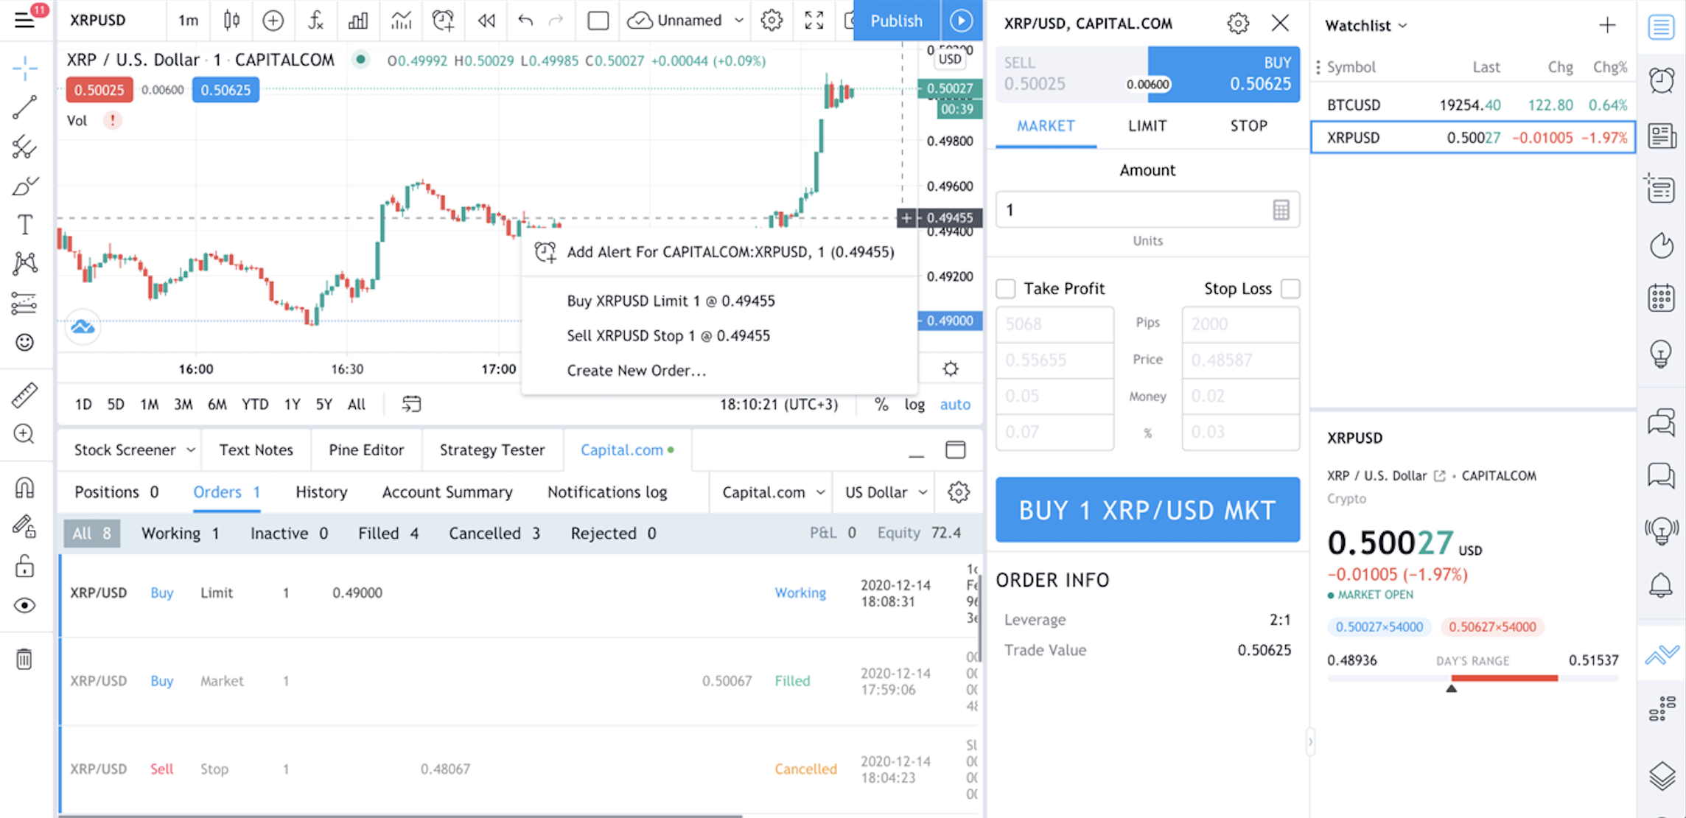Viewport: 1686px width, 818px height.
Task: Click the day's range slider marker
Action: (1451, 688)
